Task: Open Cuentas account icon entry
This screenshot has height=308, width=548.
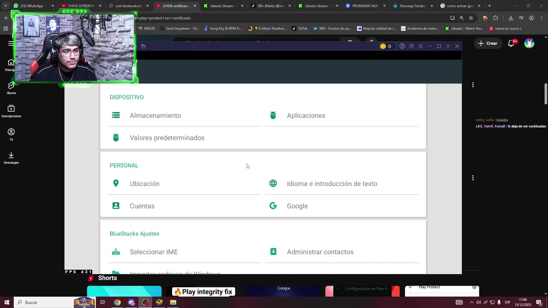Action: click(x=116, y=206)
